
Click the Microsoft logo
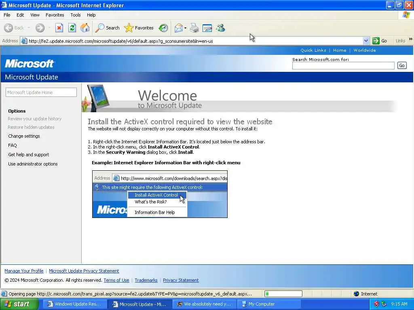coord(29,63)
